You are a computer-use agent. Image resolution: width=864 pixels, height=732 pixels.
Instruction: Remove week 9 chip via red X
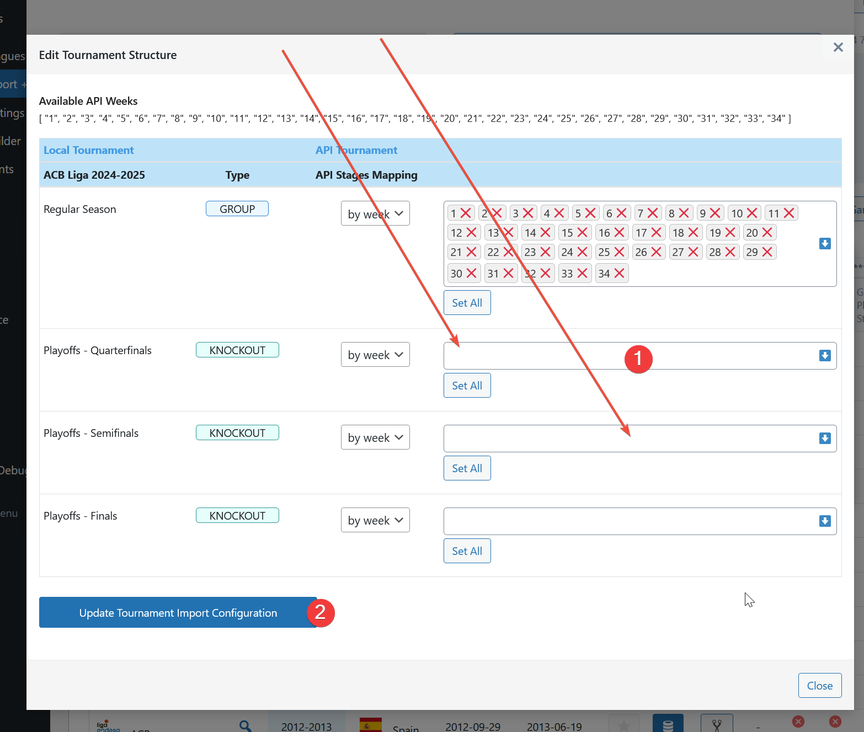[716, 213]
